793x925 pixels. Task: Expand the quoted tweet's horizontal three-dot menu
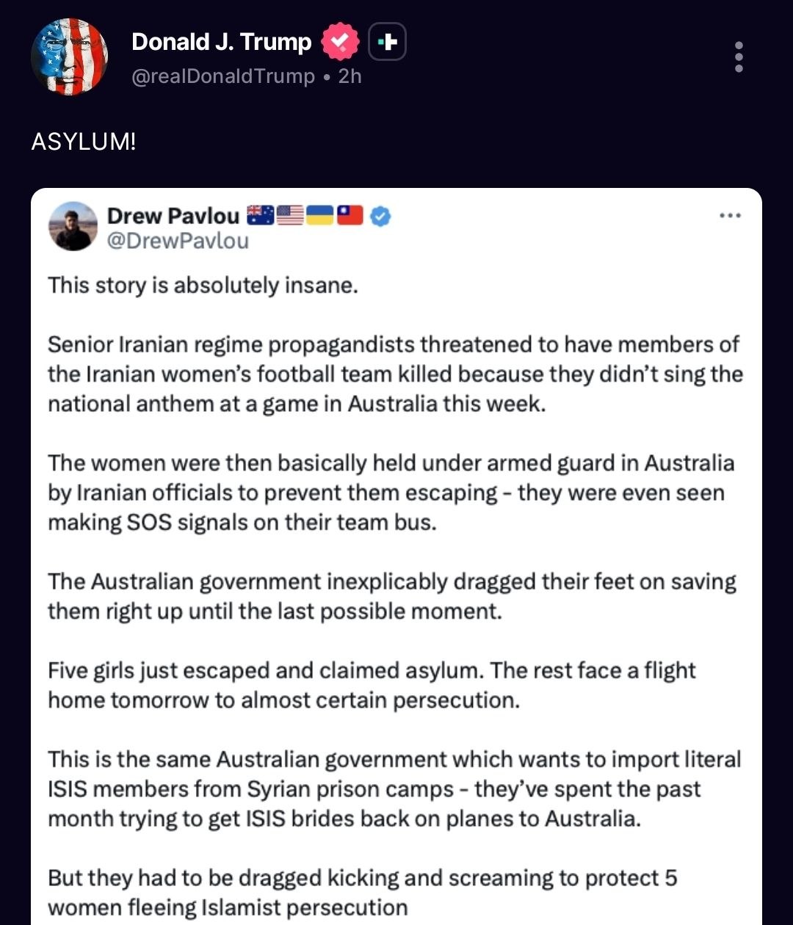[x=731, y=216]
